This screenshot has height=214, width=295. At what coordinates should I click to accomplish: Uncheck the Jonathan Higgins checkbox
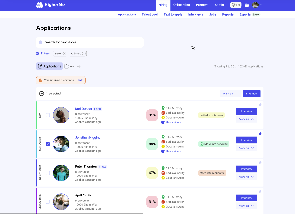pyautogui.click(x=48, y=144)
